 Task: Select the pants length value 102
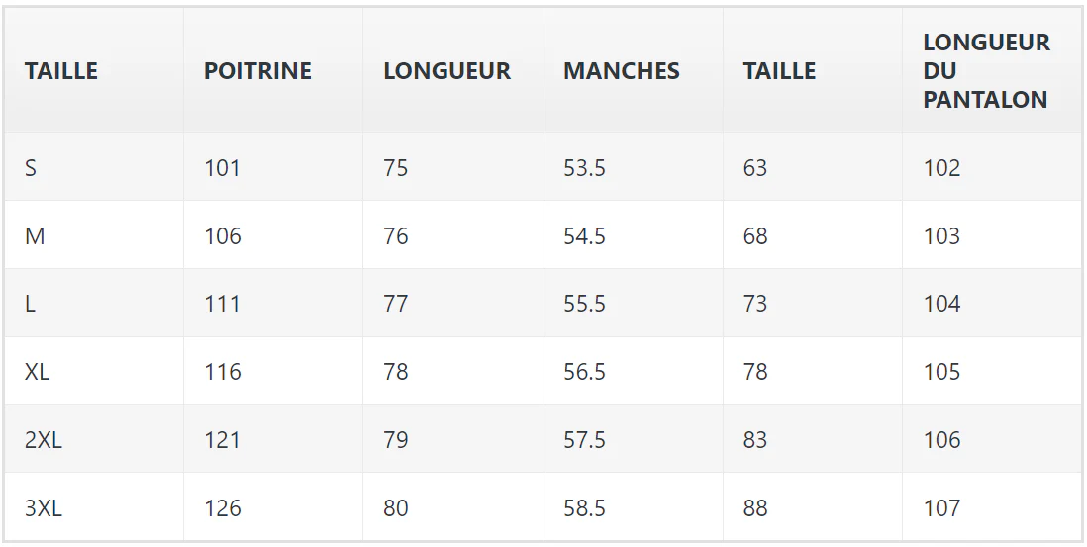click(941, 168)
